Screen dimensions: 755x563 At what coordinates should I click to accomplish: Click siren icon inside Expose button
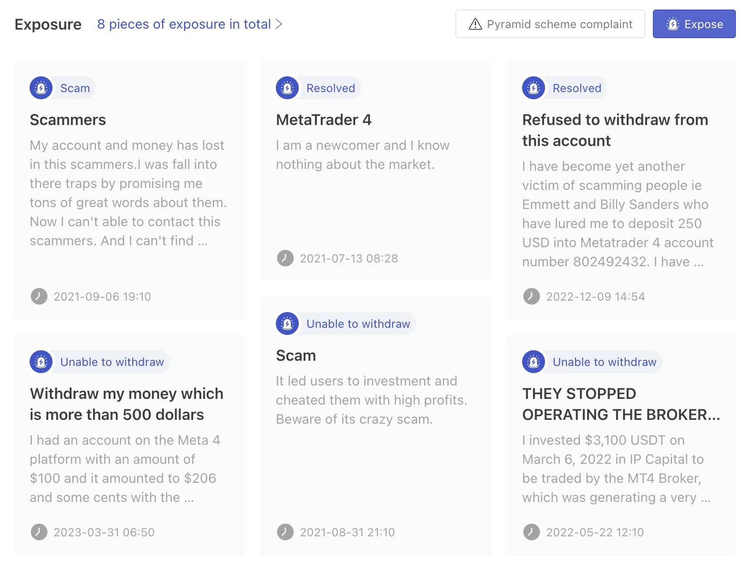(673, 24)
